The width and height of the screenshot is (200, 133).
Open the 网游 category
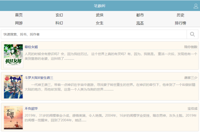pos(19,23)
